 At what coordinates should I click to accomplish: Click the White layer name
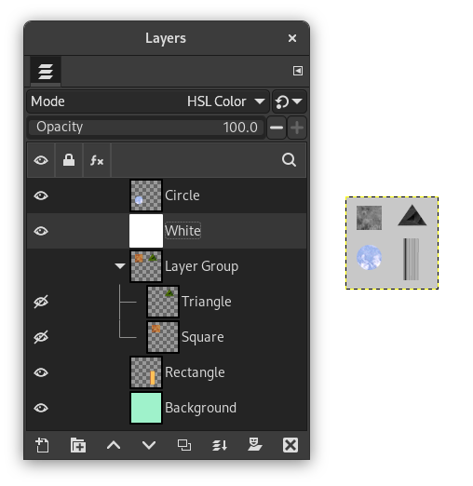(182, 231)
